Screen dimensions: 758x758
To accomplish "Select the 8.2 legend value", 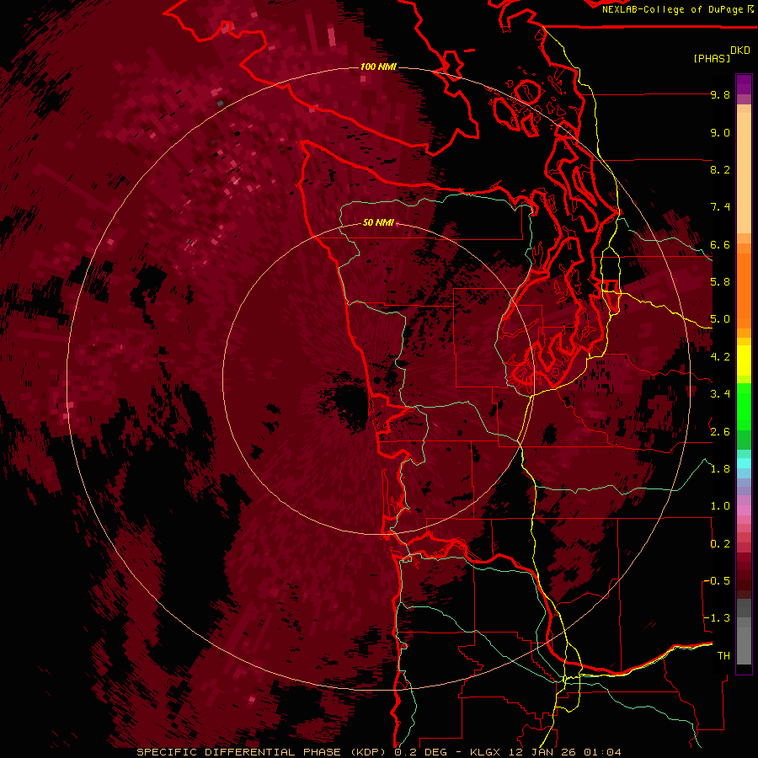I will pos(720,169).
